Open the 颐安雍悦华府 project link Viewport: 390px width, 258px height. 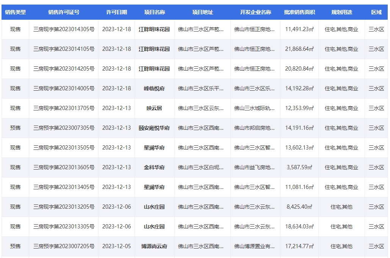point(154,128)
